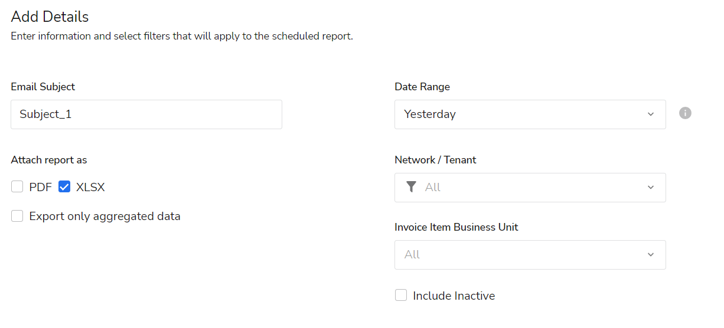Open the Date Range dropdown showing Yesterday
This screenshot has height=328, width=724.
(520, 114)
